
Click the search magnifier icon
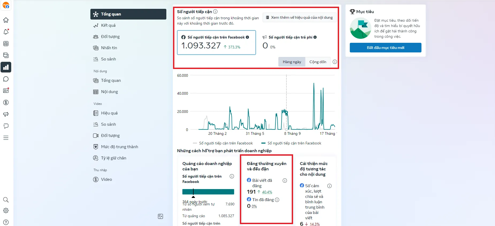[6, 200]
